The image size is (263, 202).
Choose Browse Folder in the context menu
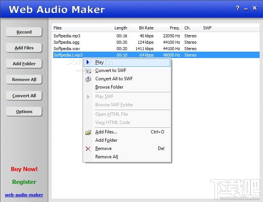127,87
